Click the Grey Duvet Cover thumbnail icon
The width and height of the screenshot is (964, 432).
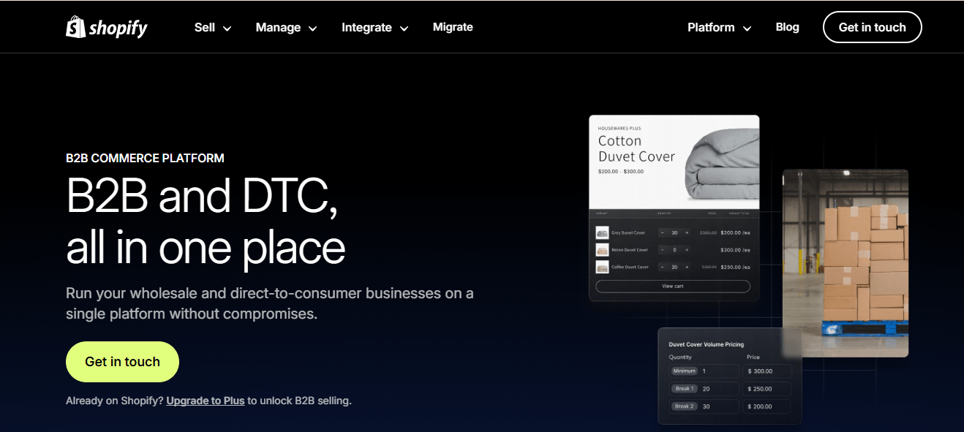(602, 232)
